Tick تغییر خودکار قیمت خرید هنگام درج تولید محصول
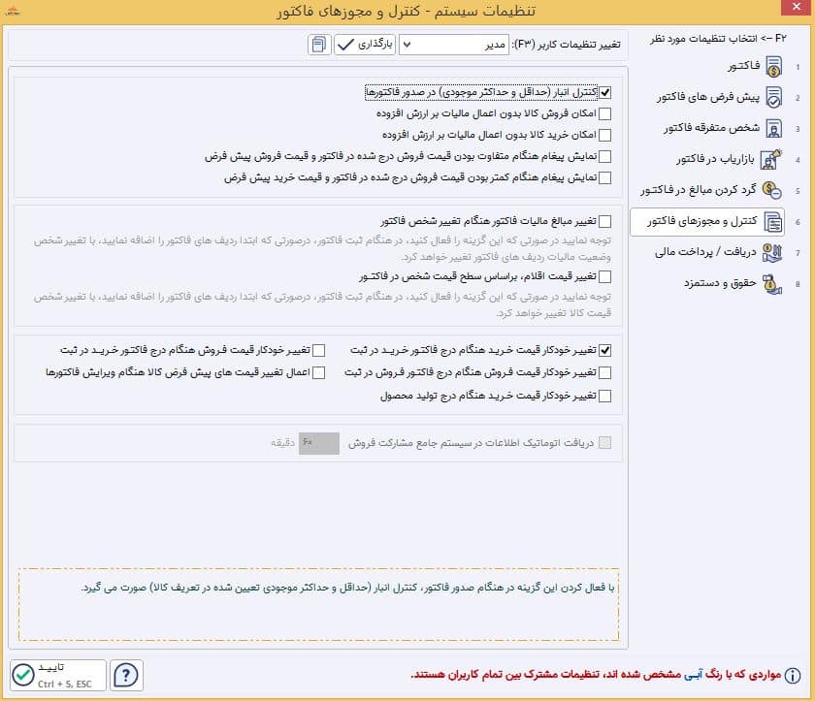The width and height of the screenshot is (815, 701). pyautogui.click(x=605, y=397)
